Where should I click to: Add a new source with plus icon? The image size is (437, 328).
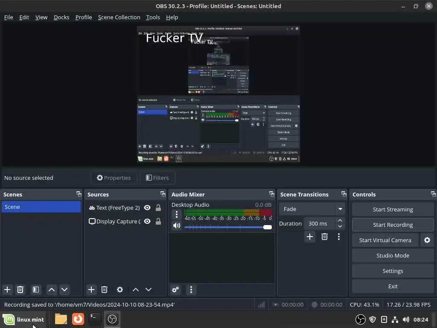coord(91,290)
